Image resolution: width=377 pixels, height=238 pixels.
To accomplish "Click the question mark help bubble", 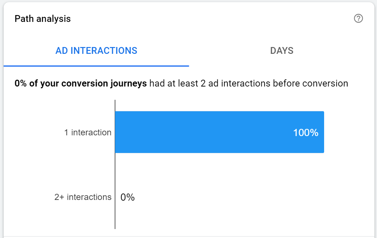I will pos(358,18).
